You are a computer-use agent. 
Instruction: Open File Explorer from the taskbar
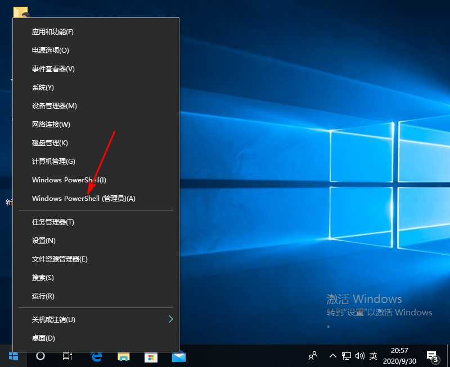pyautogui.click(x=121, y=356)
